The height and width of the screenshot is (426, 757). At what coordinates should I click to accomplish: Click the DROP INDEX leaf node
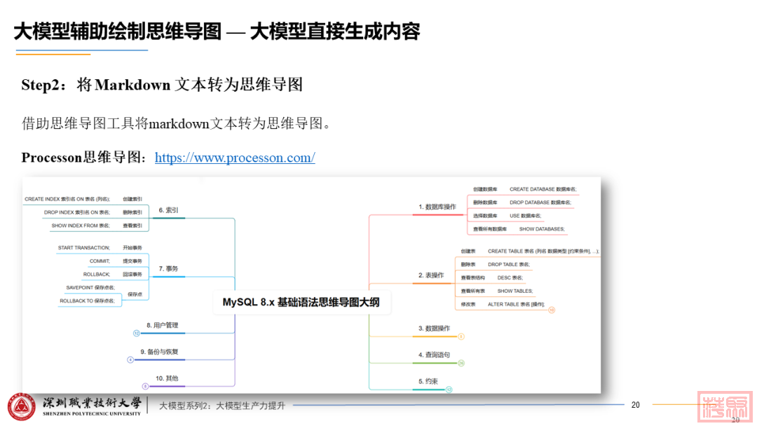tap(77, 212)
